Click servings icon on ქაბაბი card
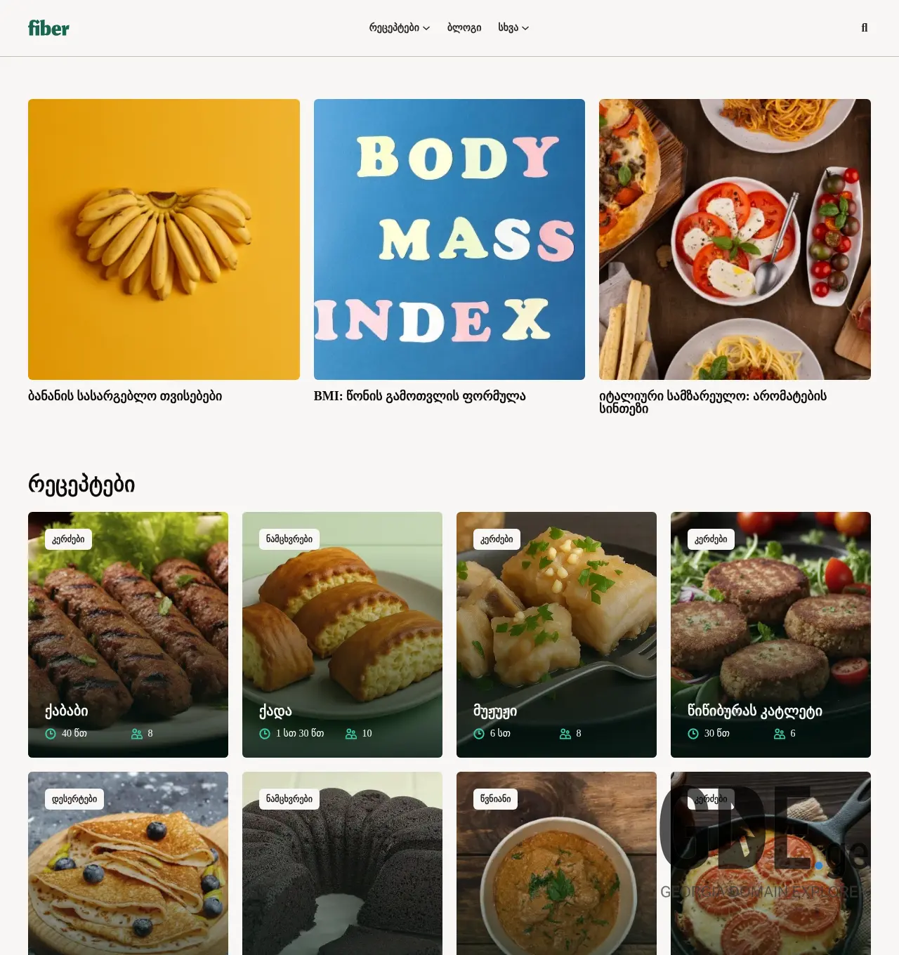The height and width of the screenshot is (955, 899). coord(137,734)
